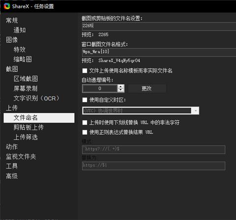Select the 截图 capture category

(x=12, y=69)
